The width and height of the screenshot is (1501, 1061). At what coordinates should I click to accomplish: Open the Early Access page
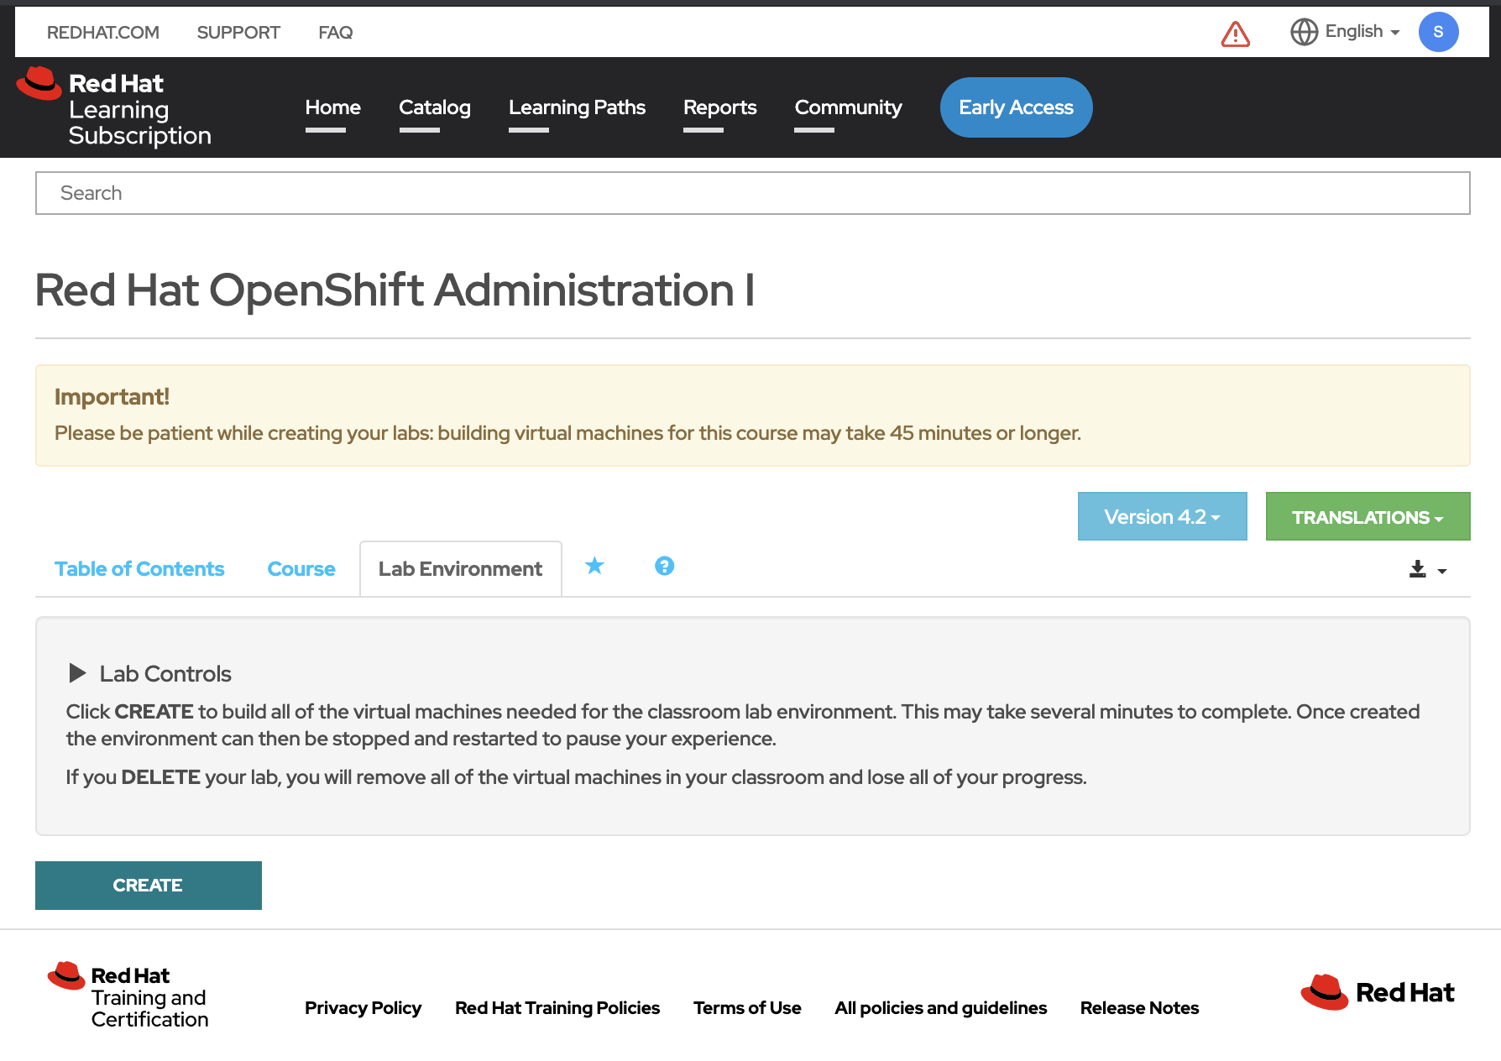pos(1016,107)
